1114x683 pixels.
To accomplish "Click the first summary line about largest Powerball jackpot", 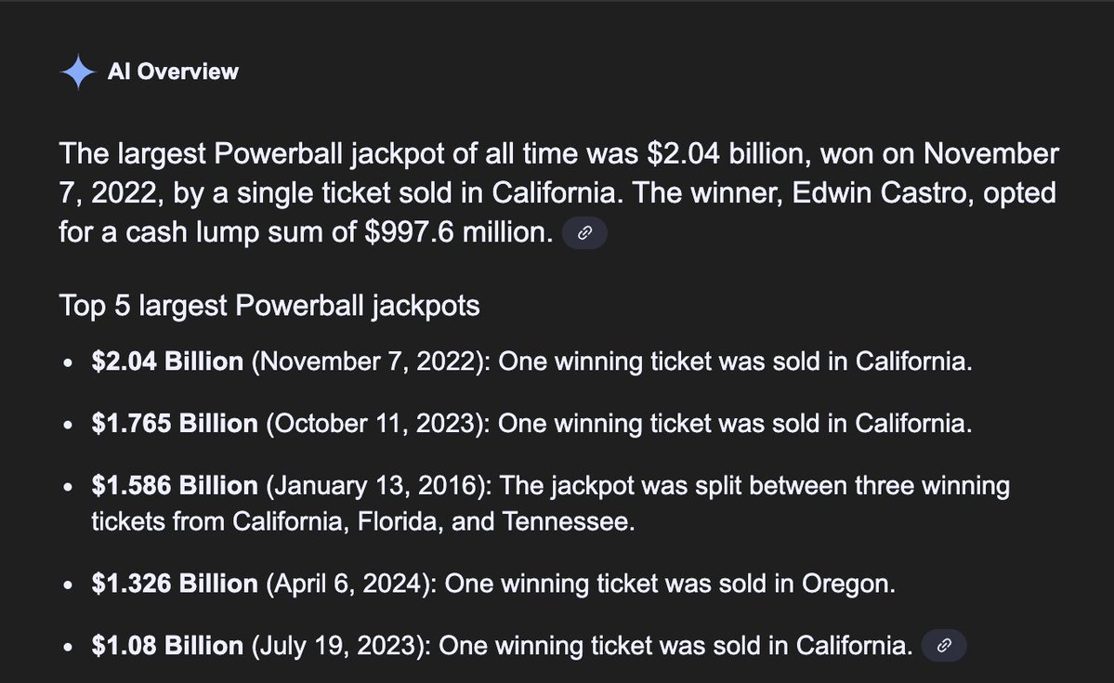I will (558, 154).
